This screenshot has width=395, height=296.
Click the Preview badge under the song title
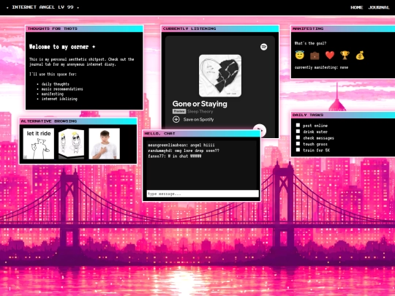click(x=179, y=112)
